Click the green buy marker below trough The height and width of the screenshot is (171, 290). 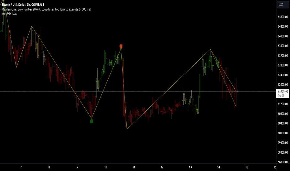pos(91,121)
